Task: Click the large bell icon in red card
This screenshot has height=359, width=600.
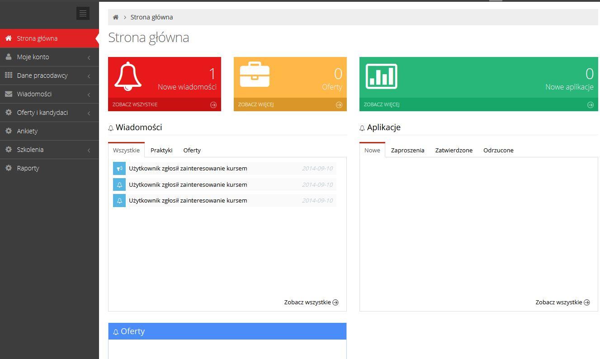Action: click(x=128, y=76)
